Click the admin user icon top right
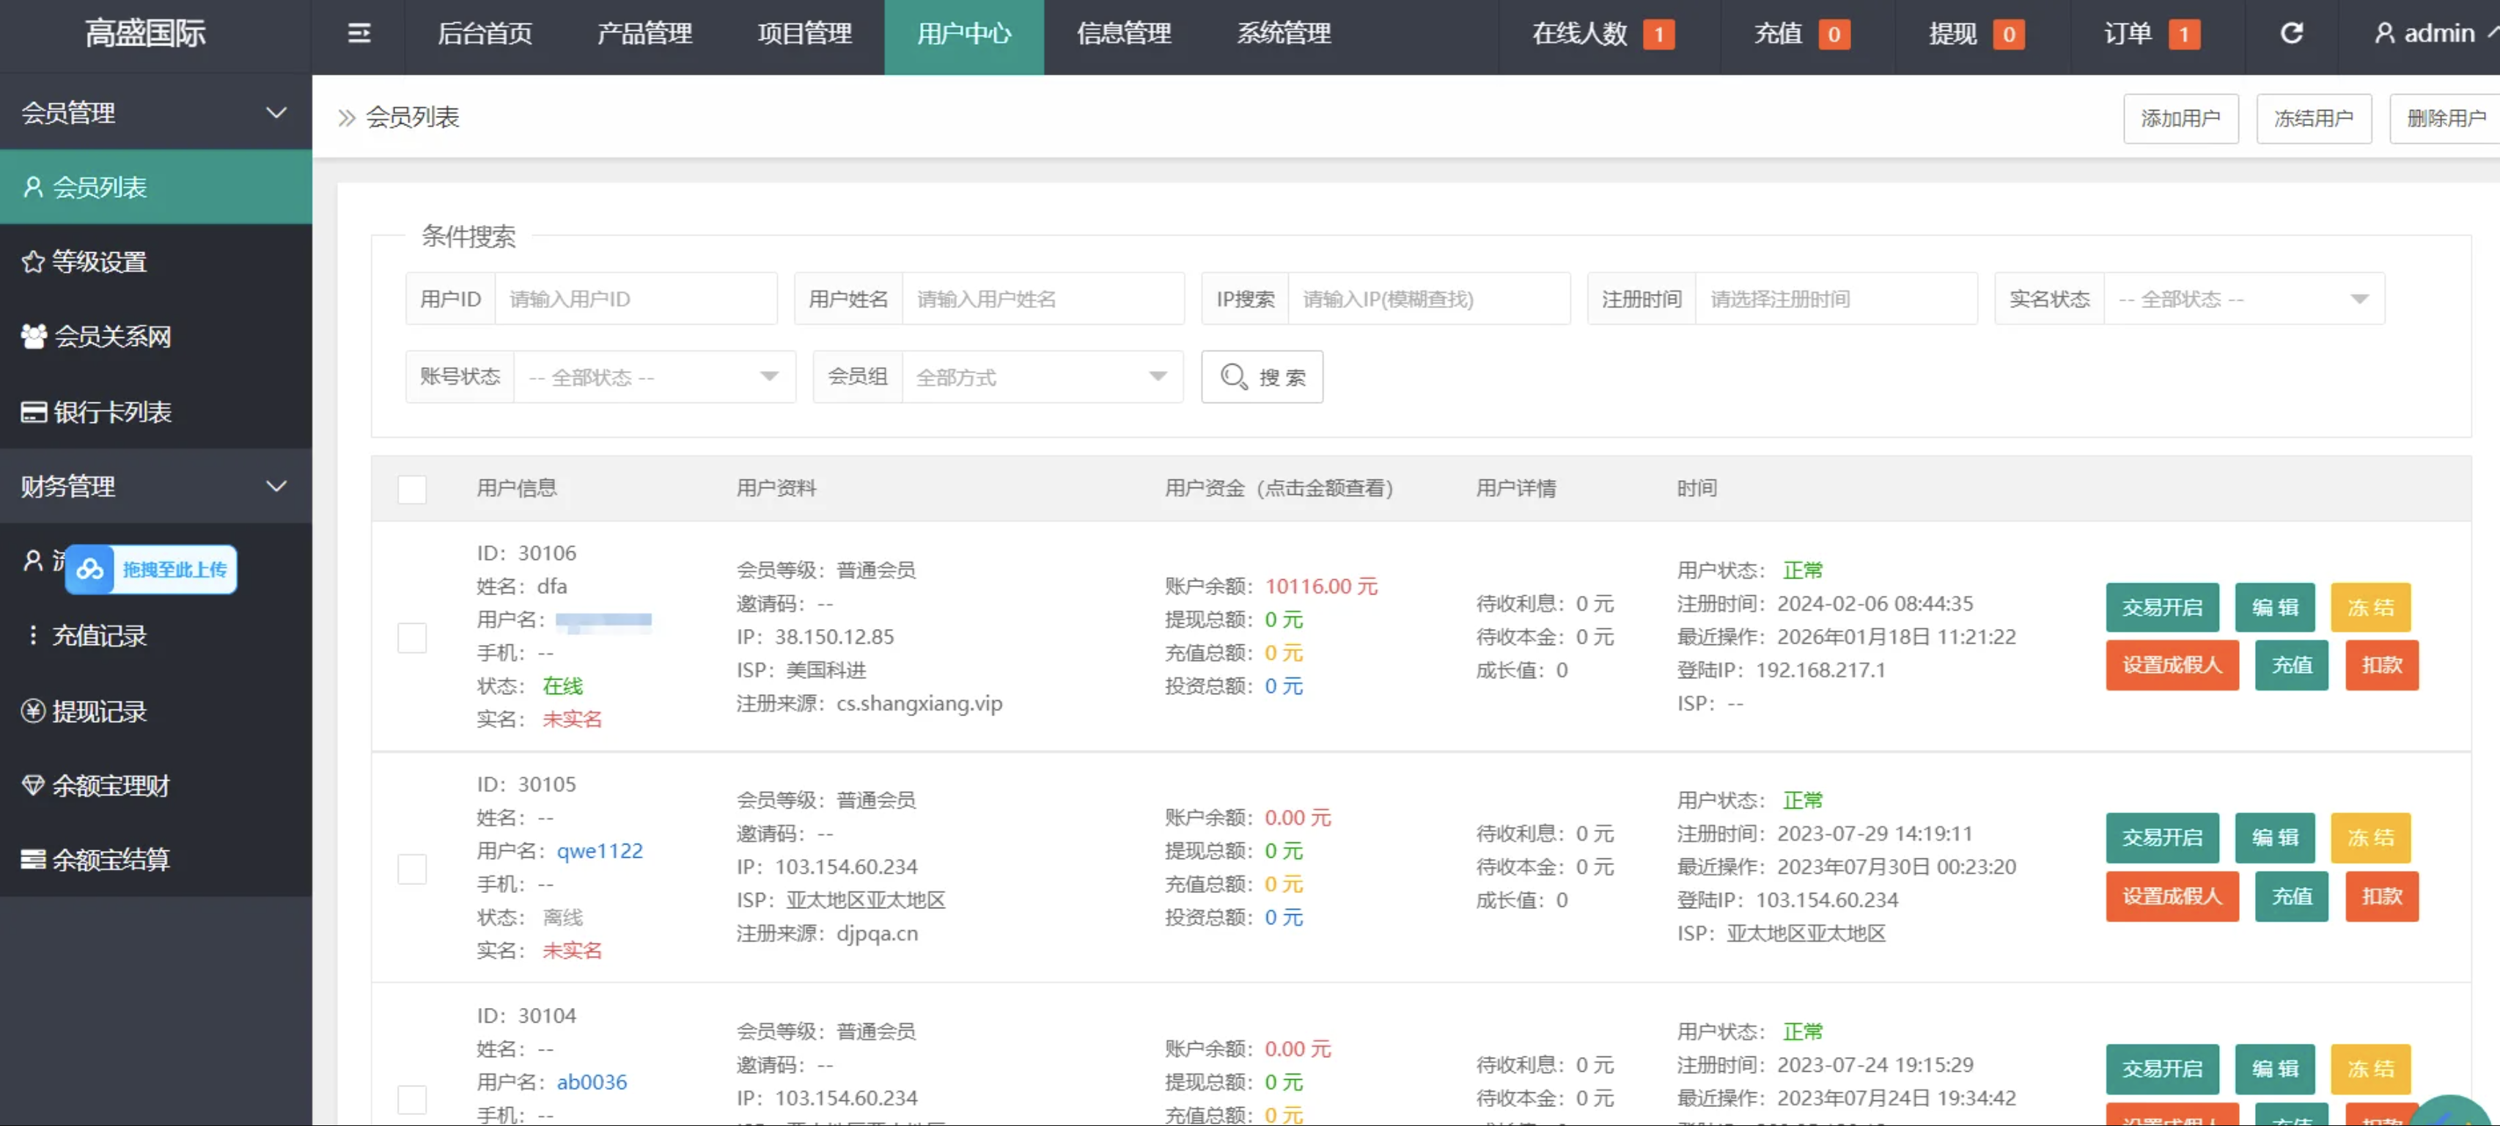This screenshot has width=2500, height=1126. [x=2386, y=32]
